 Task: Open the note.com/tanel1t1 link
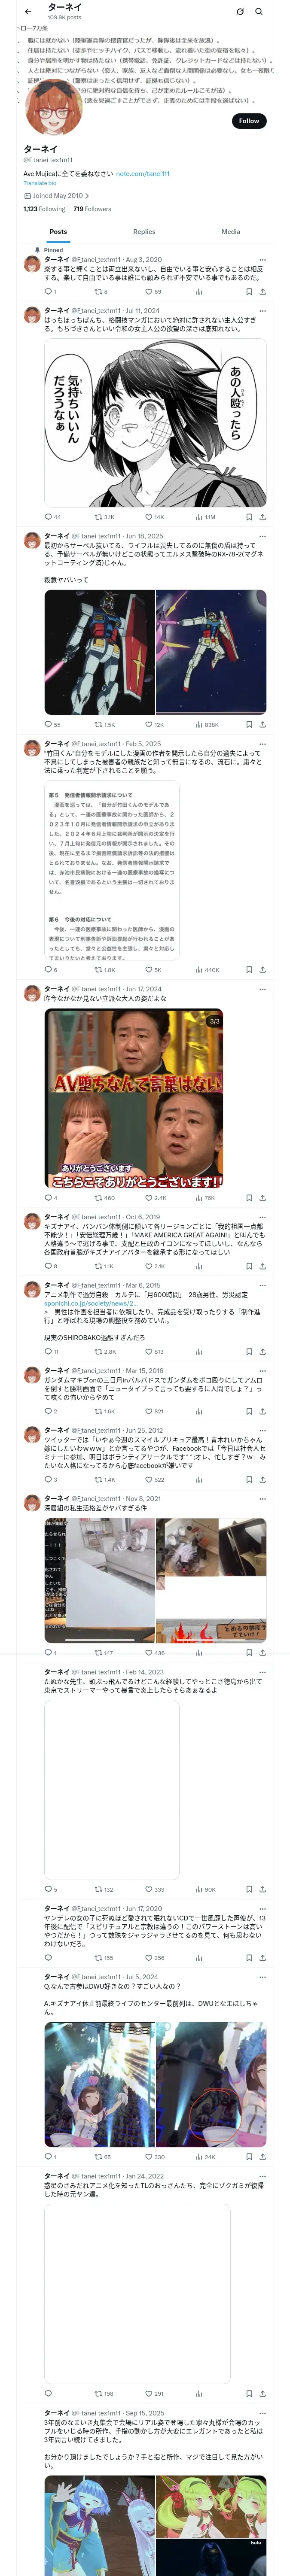click(143, 174)
